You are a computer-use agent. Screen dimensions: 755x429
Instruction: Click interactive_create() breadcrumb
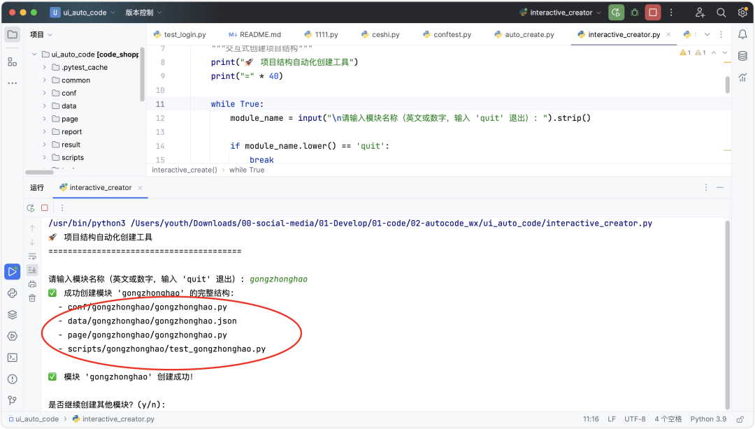point(185,170)
